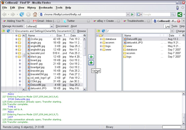This screenshot has height=130, width=186.
Task: Open the Bookmarks menu
Action: pyautogui.click(x=46, y=8)
